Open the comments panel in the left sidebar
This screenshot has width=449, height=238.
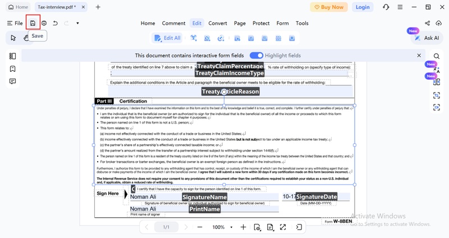[x=12, y=81]
